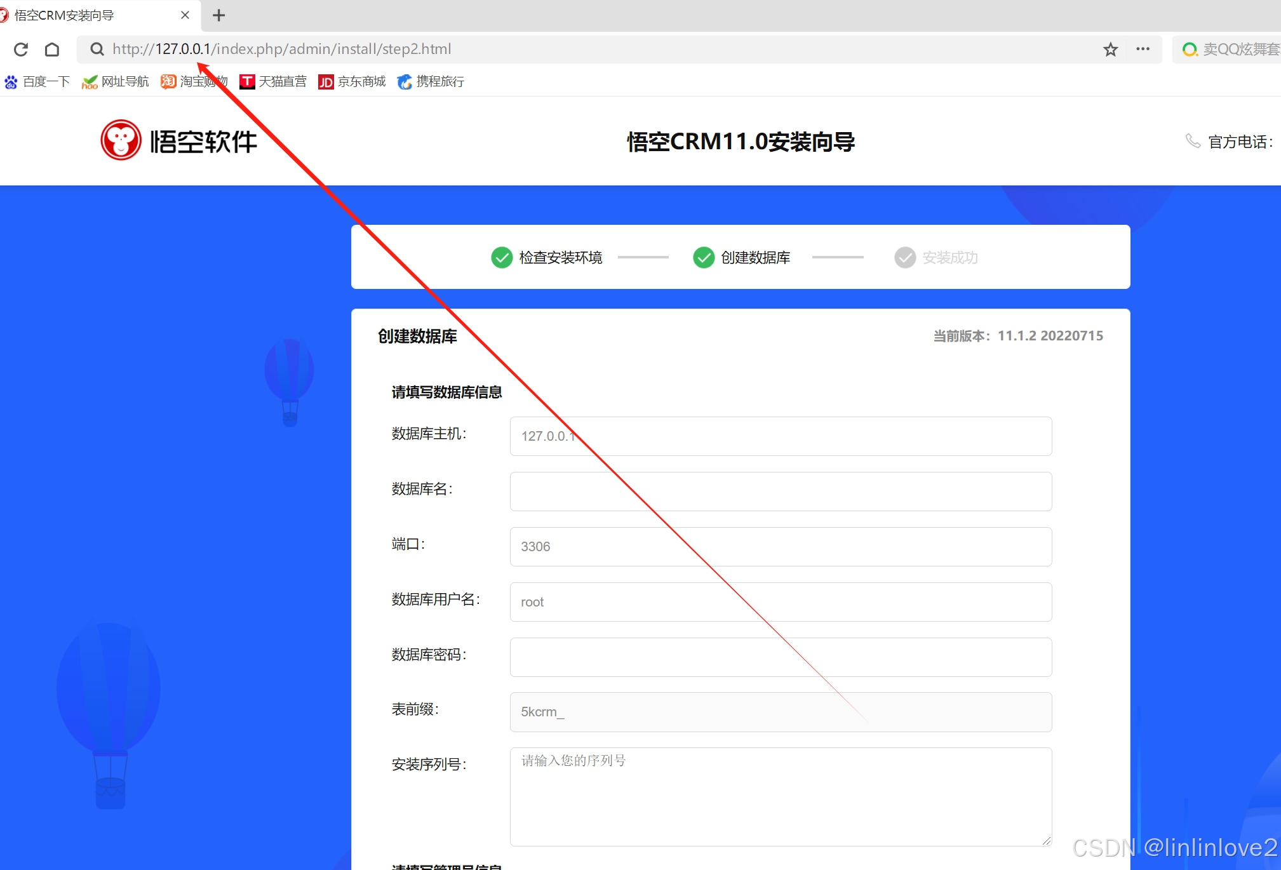Click the 检查安装环境 green check step

point(502,258)
